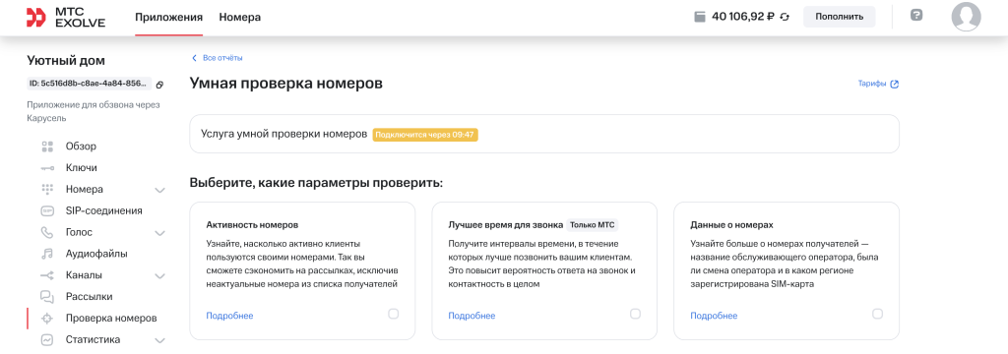
Task: Click the Данные о номерах card title
Action: [731, 225]
